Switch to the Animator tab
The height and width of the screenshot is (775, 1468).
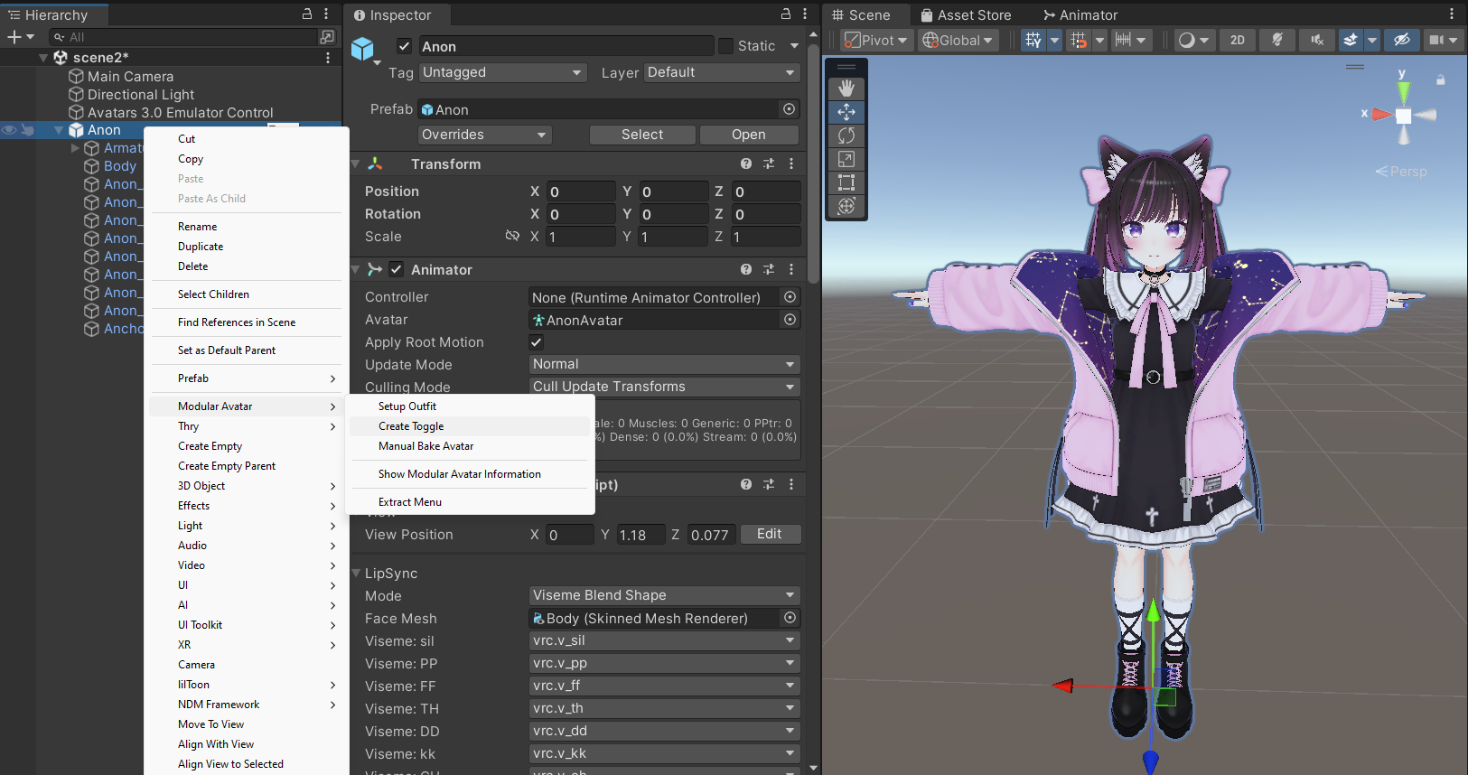coord(1080,14)
